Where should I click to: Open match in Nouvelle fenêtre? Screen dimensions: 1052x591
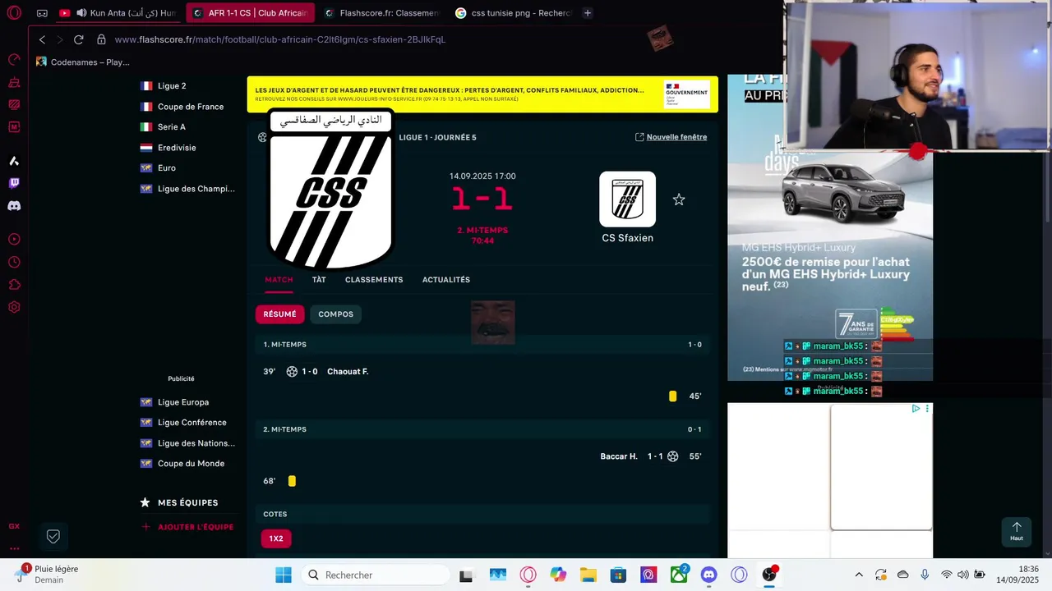pos(671,137)
